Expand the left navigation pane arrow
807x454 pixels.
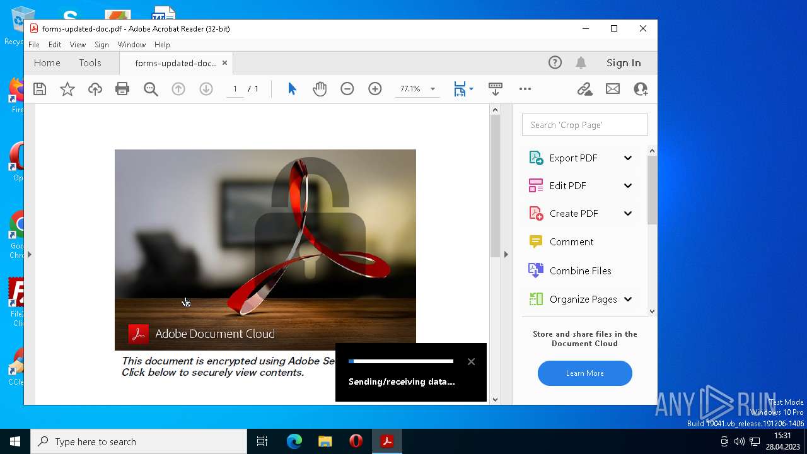29,254
